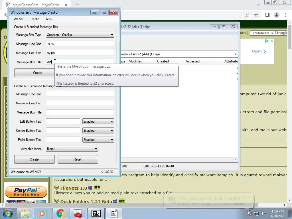Open 7-Zip address path dropdown arrow

point(236,54)
